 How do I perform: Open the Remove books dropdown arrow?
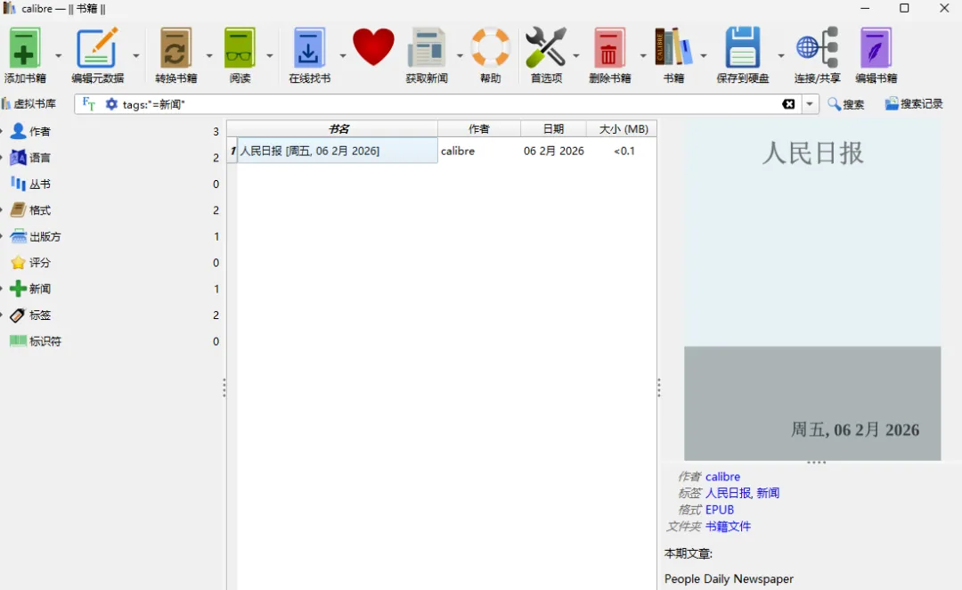tap(643, 55)
